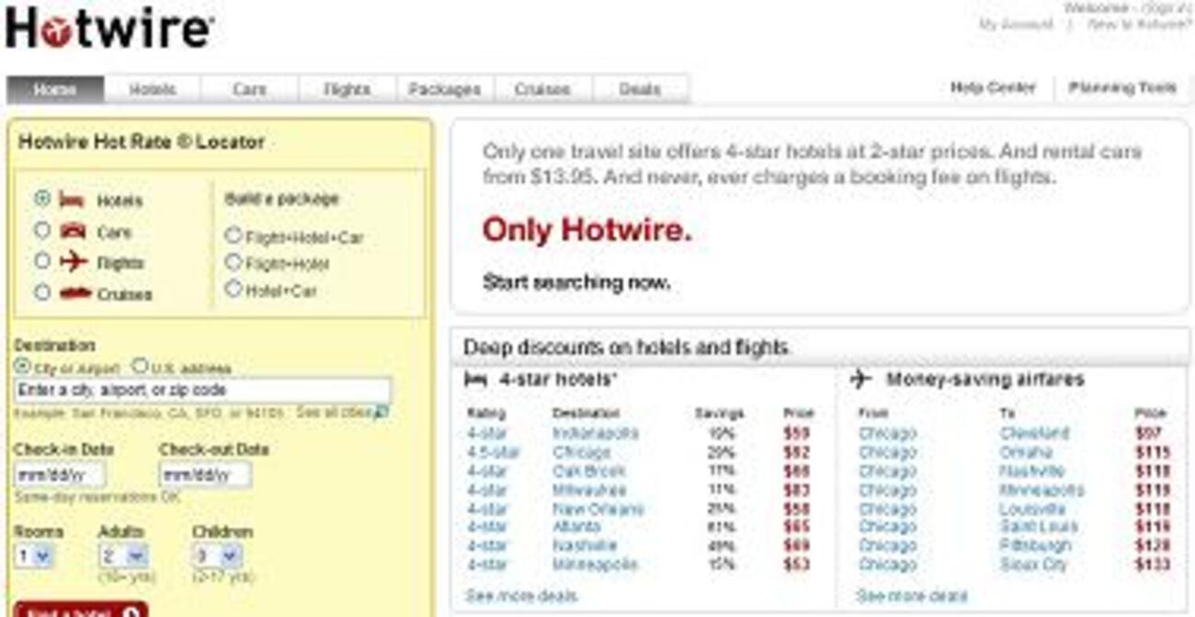Viewport: 1195px width, 617px height.
Task: Click the Check-out Date field
Action: point(205,475)
